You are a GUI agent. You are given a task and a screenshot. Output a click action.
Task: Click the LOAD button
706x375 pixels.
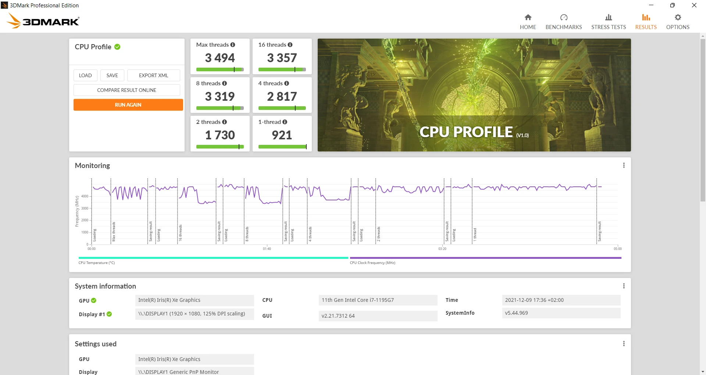(85, 75)
